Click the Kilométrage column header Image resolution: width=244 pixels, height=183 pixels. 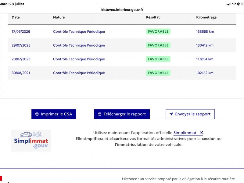(x=206, y=17)
